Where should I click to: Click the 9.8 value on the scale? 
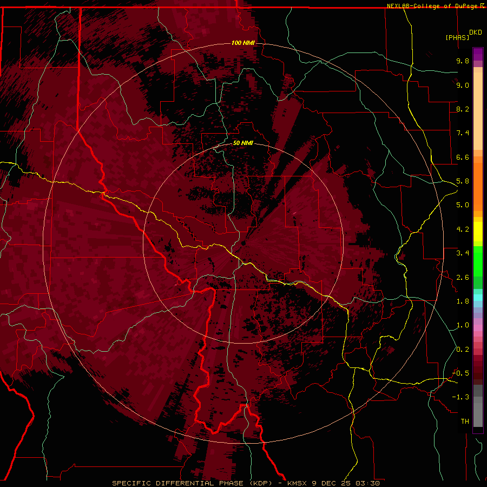pyautogui.click(x=463, y=61)
